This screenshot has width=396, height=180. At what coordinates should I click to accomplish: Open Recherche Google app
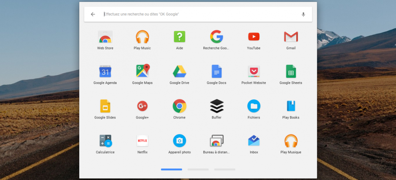tap(216, 37)
